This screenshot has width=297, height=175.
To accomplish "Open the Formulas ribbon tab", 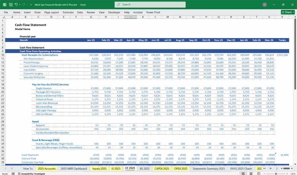I will (68, 12).
